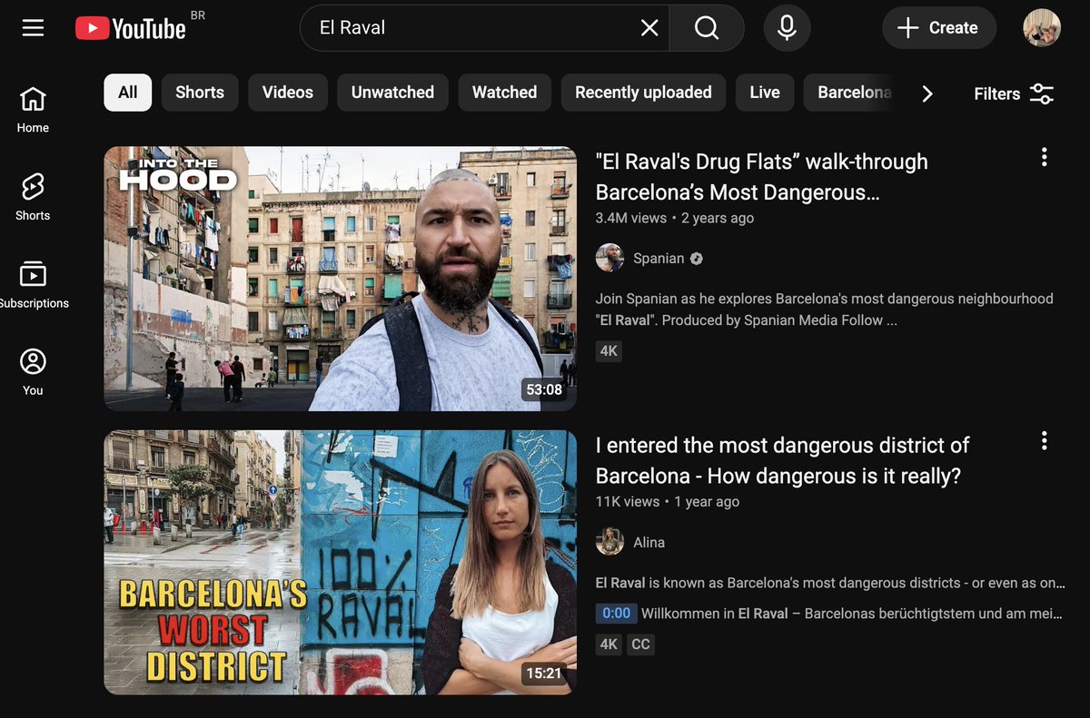Click the verified badge beside Spanian
Screen dimensions: 1090x718
tap(697, 259)
